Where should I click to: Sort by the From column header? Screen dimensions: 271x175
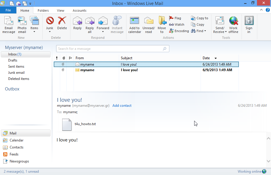(96, 58)
